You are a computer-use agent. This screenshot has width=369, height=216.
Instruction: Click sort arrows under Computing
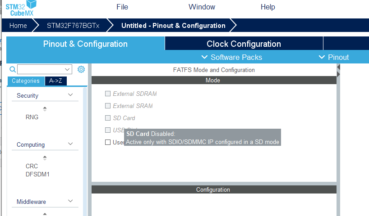point(45,158)
